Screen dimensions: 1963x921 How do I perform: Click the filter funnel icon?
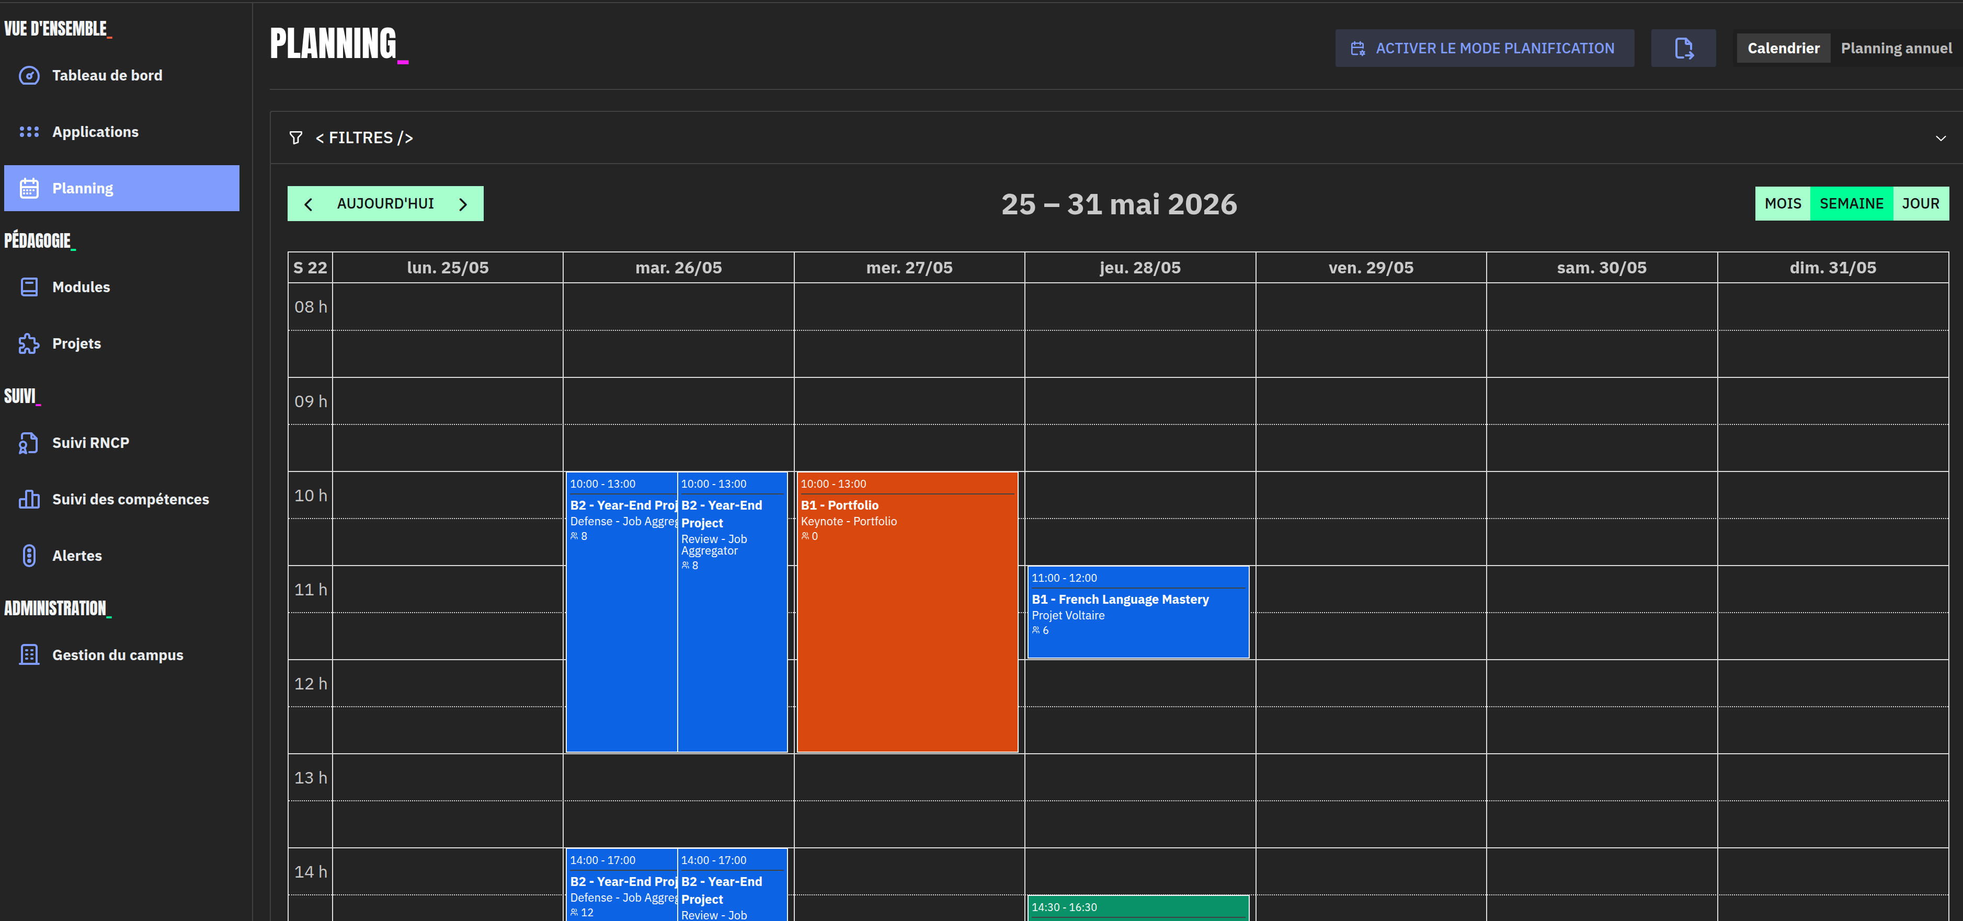[x=295, y=138]
